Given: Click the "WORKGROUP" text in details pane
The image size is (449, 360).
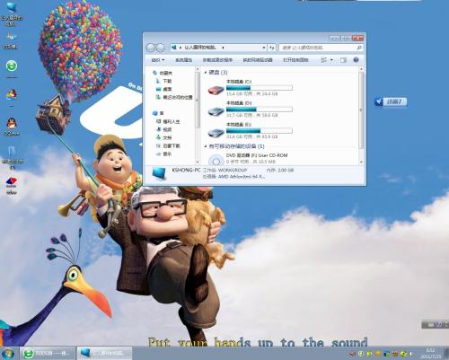Looking at the screenshot, I should pyautogui.click(x=233, y=170).
